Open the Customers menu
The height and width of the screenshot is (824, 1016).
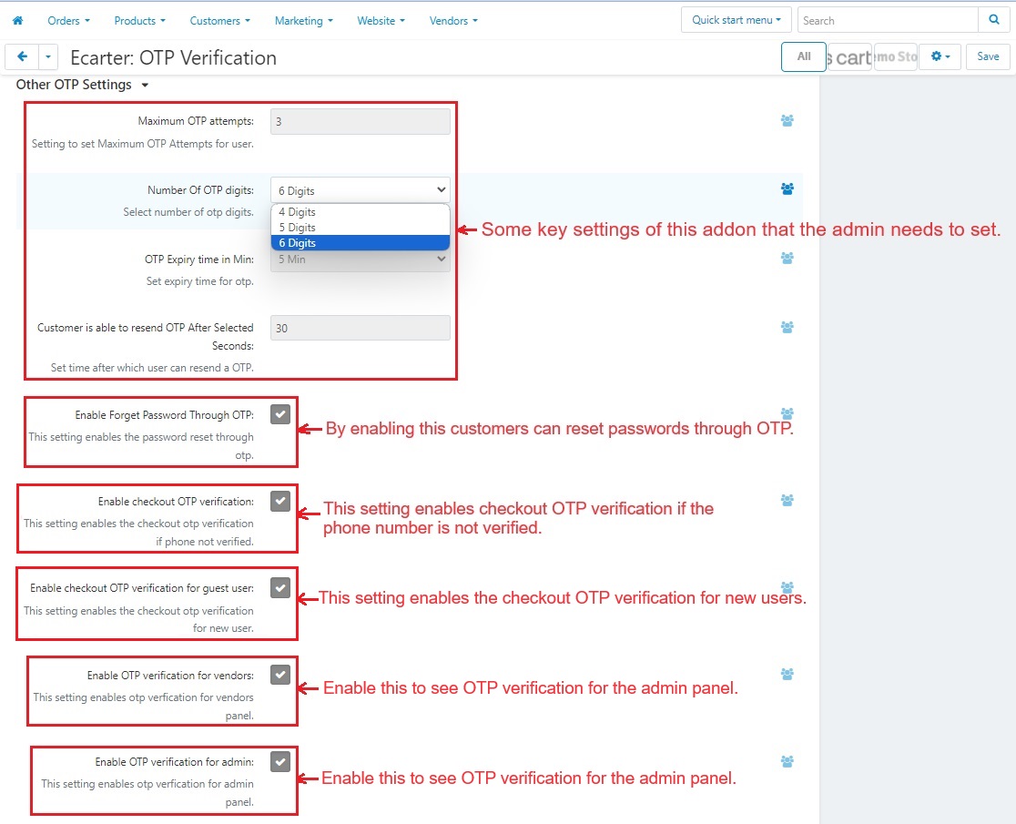pos(219,21)
